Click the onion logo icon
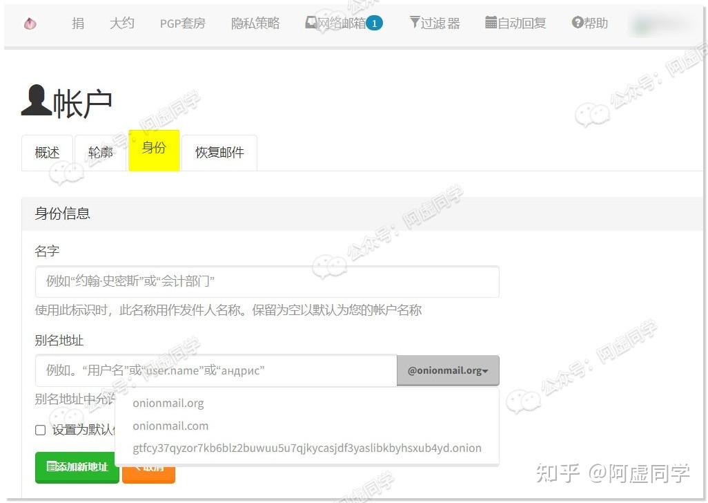 (29, 23)
